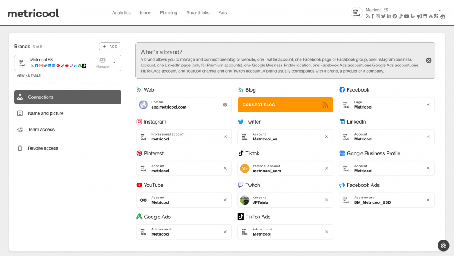
Task: Disconnect Twitter account Metricool_es
Action: [x=327, y=136]
